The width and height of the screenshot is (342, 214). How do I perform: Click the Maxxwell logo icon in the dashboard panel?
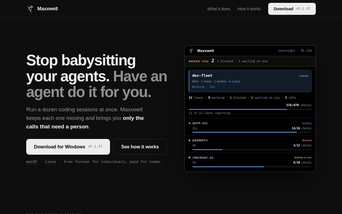coord(191,51)
